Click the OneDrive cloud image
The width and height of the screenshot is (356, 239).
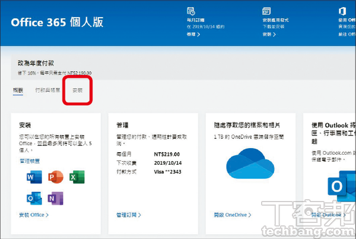(x=250, y=163)
